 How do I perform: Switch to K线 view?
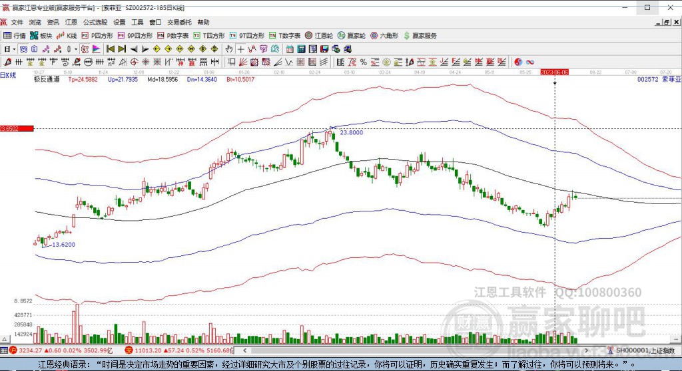(67, 36)
